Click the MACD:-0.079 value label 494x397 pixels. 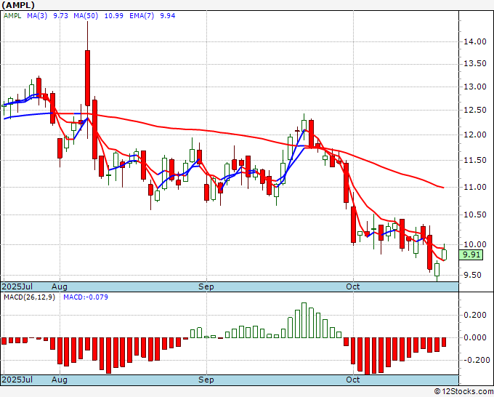(86, 297)
